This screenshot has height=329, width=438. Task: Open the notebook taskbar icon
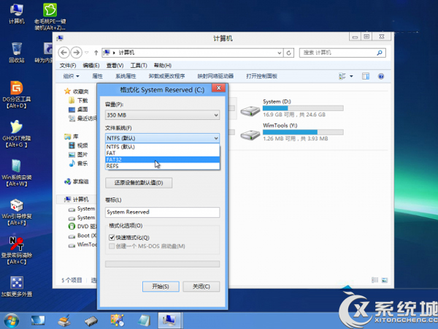tap(145, 321)
